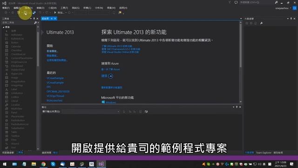
Task: Open File Explorer from the taskbar
Action: click(34, 164)
